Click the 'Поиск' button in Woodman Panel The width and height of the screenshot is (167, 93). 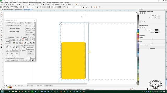point(28,26)
